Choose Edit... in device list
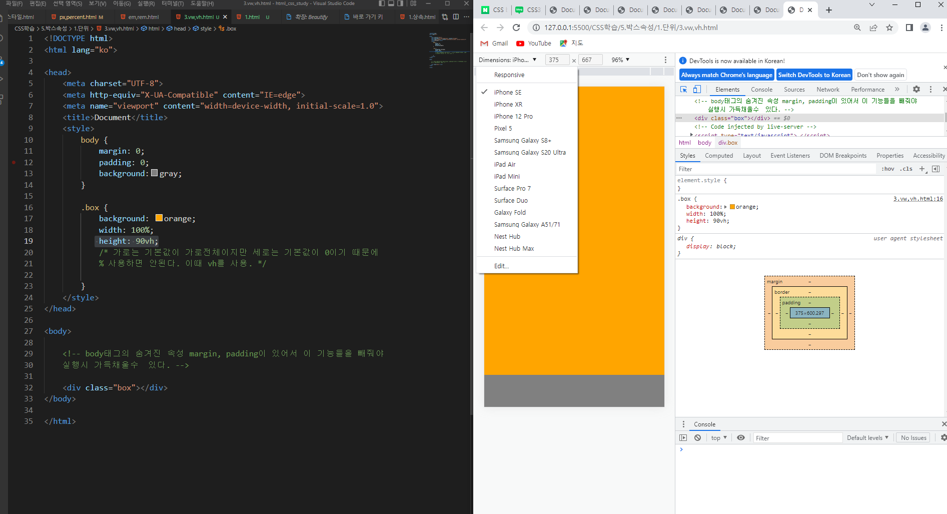 (501, 266)
